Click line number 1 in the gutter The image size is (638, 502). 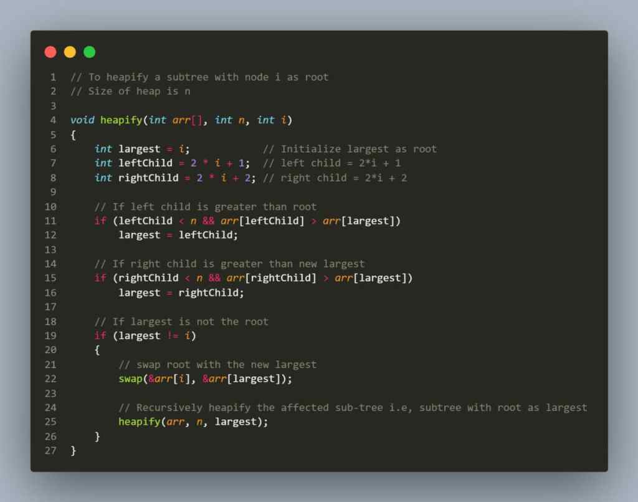click(x=53, y=77)
